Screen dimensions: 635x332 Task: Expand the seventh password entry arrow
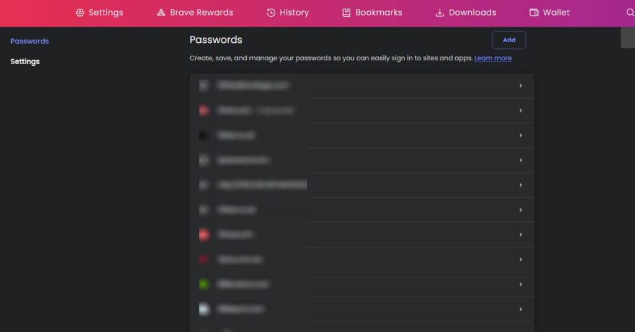[x=521, y=235]
